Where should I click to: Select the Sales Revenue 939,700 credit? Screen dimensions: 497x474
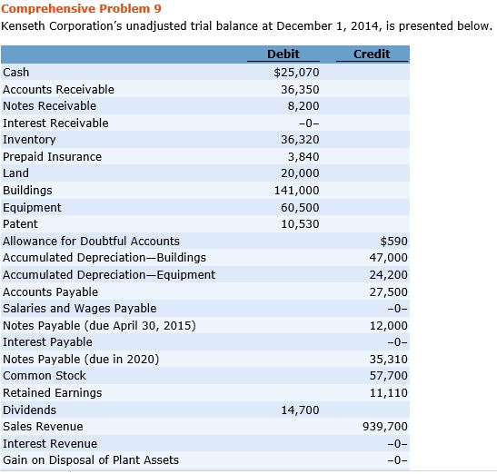(x=385, y=426)
